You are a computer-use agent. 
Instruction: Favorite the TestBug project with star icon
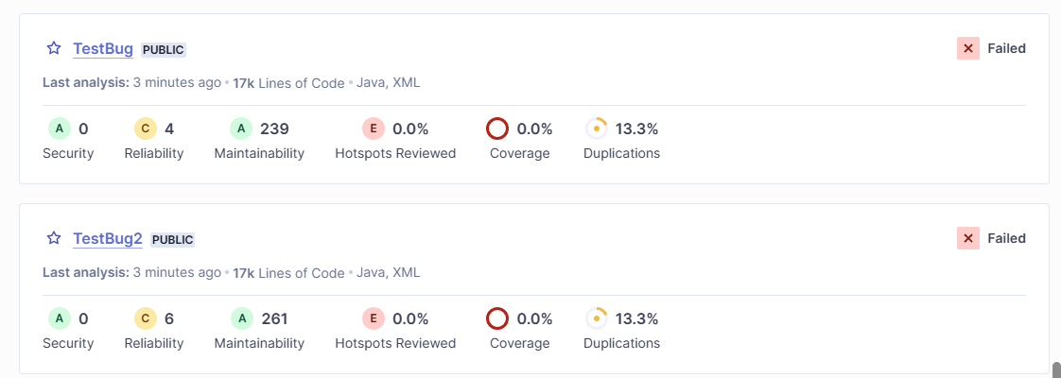click(54, 48)
